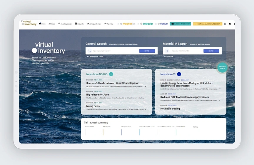
Task: Open the notifications bell
Action: click(x=225, y=24)
